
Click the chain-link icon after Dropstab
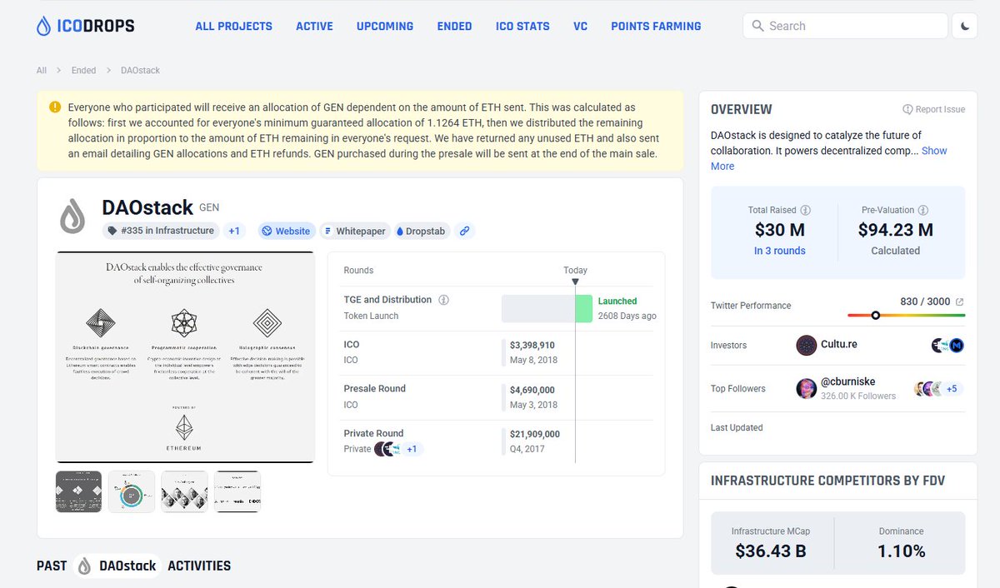[x=465, y=231]
